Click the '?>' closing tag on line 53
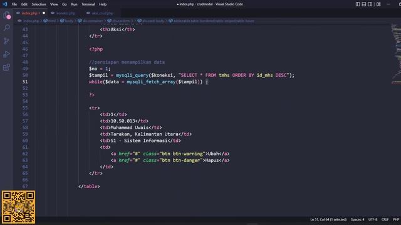401x225 pixels. click(92, 94)
